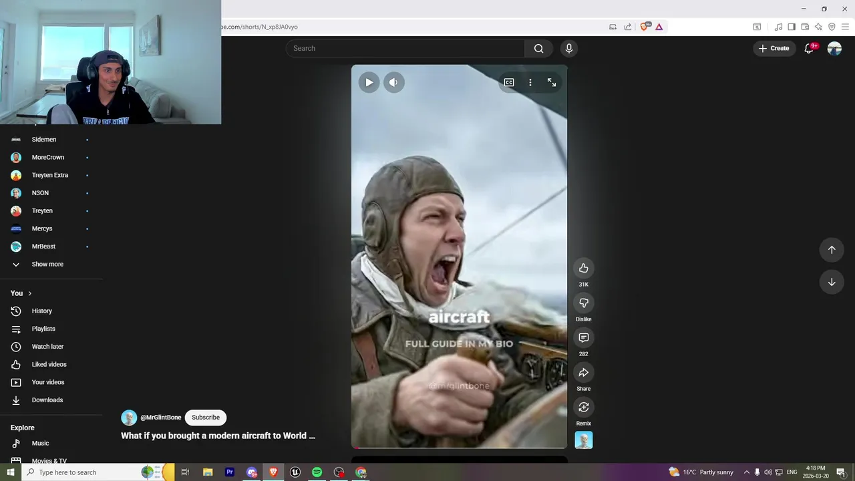Open the tab search icon in toolbar
The image size is (855, 481).
pyautogui.click(x=757, y=27)
